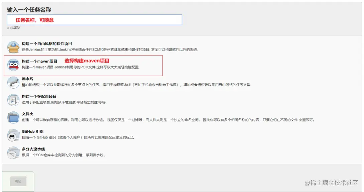Choose 构建一个maven项目 title
364x192 pixels.
pos(39,61)
